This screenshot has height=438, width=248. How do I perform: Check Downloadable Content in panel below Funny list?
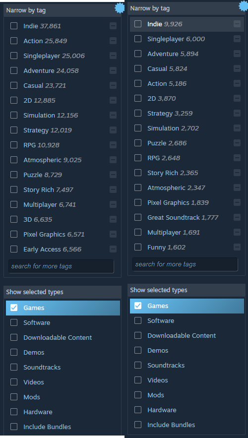coord(138,335)
